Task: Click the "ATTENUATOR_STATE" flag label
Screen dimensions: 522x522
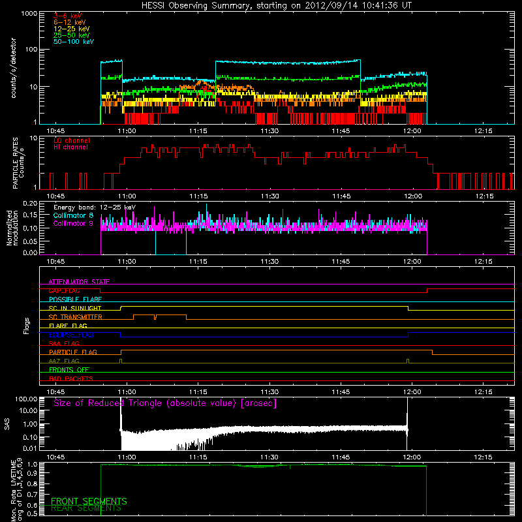Action: point(79,282)
